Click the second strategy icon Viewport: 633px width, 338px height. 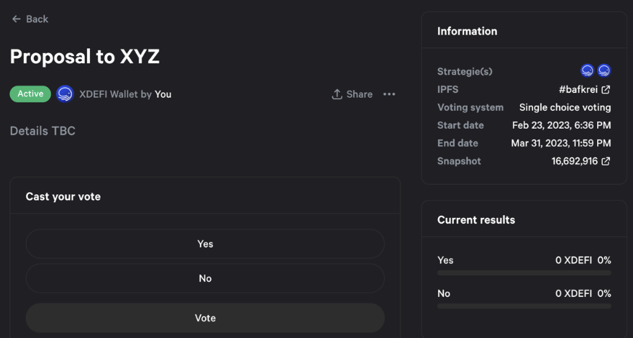[604, 70]
